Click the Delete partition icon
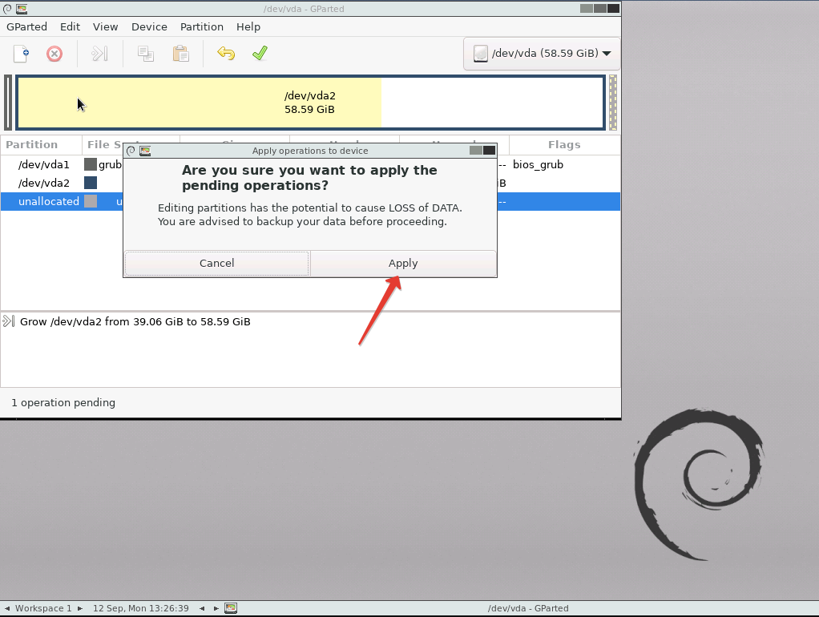 (x=54, y=54)
